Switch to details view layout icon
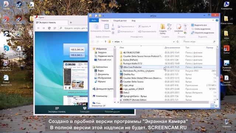The width and height of the screenshot is (236, 133). (212, 106)
